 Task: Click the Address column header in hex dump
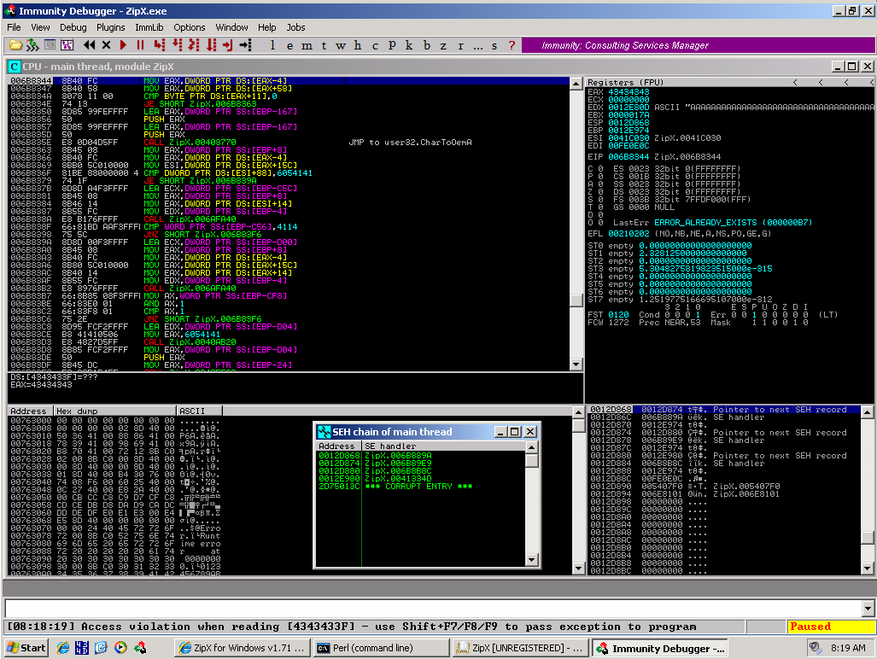(x=30, y=411)
